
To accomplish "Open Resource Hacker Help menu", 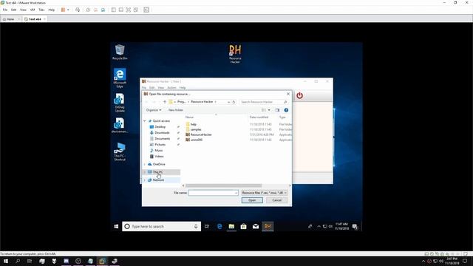I will (183, 88).
